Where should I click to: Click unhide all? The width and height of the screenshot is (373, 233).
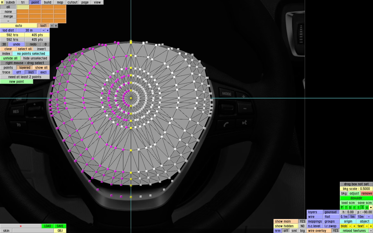[10, 58]
